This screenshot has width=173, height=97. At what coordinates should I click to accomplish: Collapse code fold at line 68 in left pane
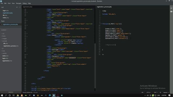tap(27, 63)
